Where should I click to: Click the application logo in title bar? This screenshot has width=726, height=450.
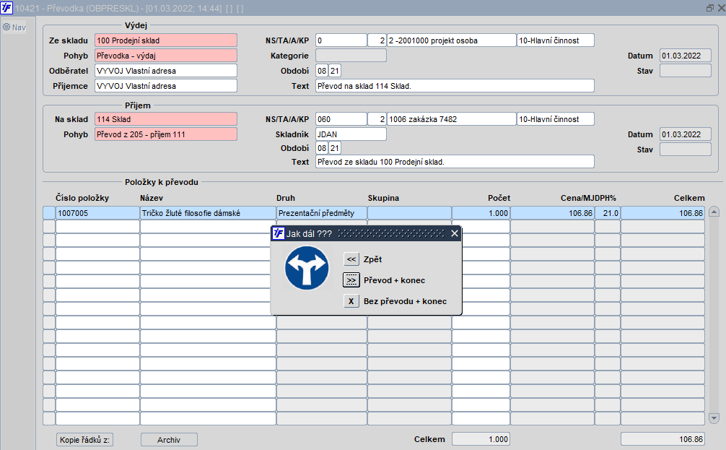click(6, 8)
